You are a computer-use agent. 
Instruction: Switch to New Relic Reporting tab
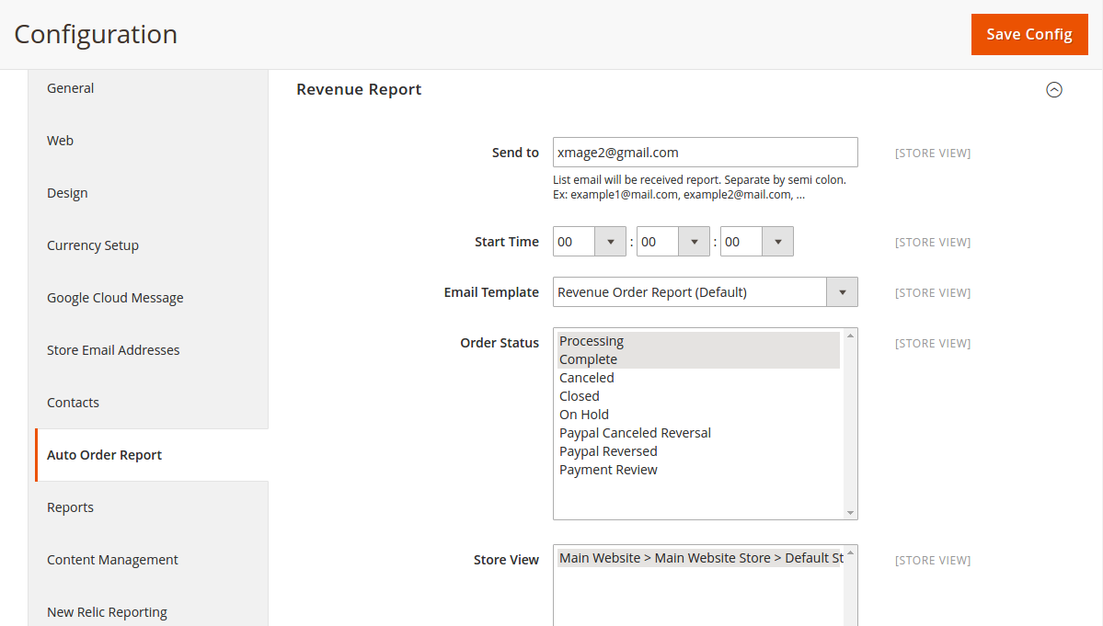[x=107, y=612]
